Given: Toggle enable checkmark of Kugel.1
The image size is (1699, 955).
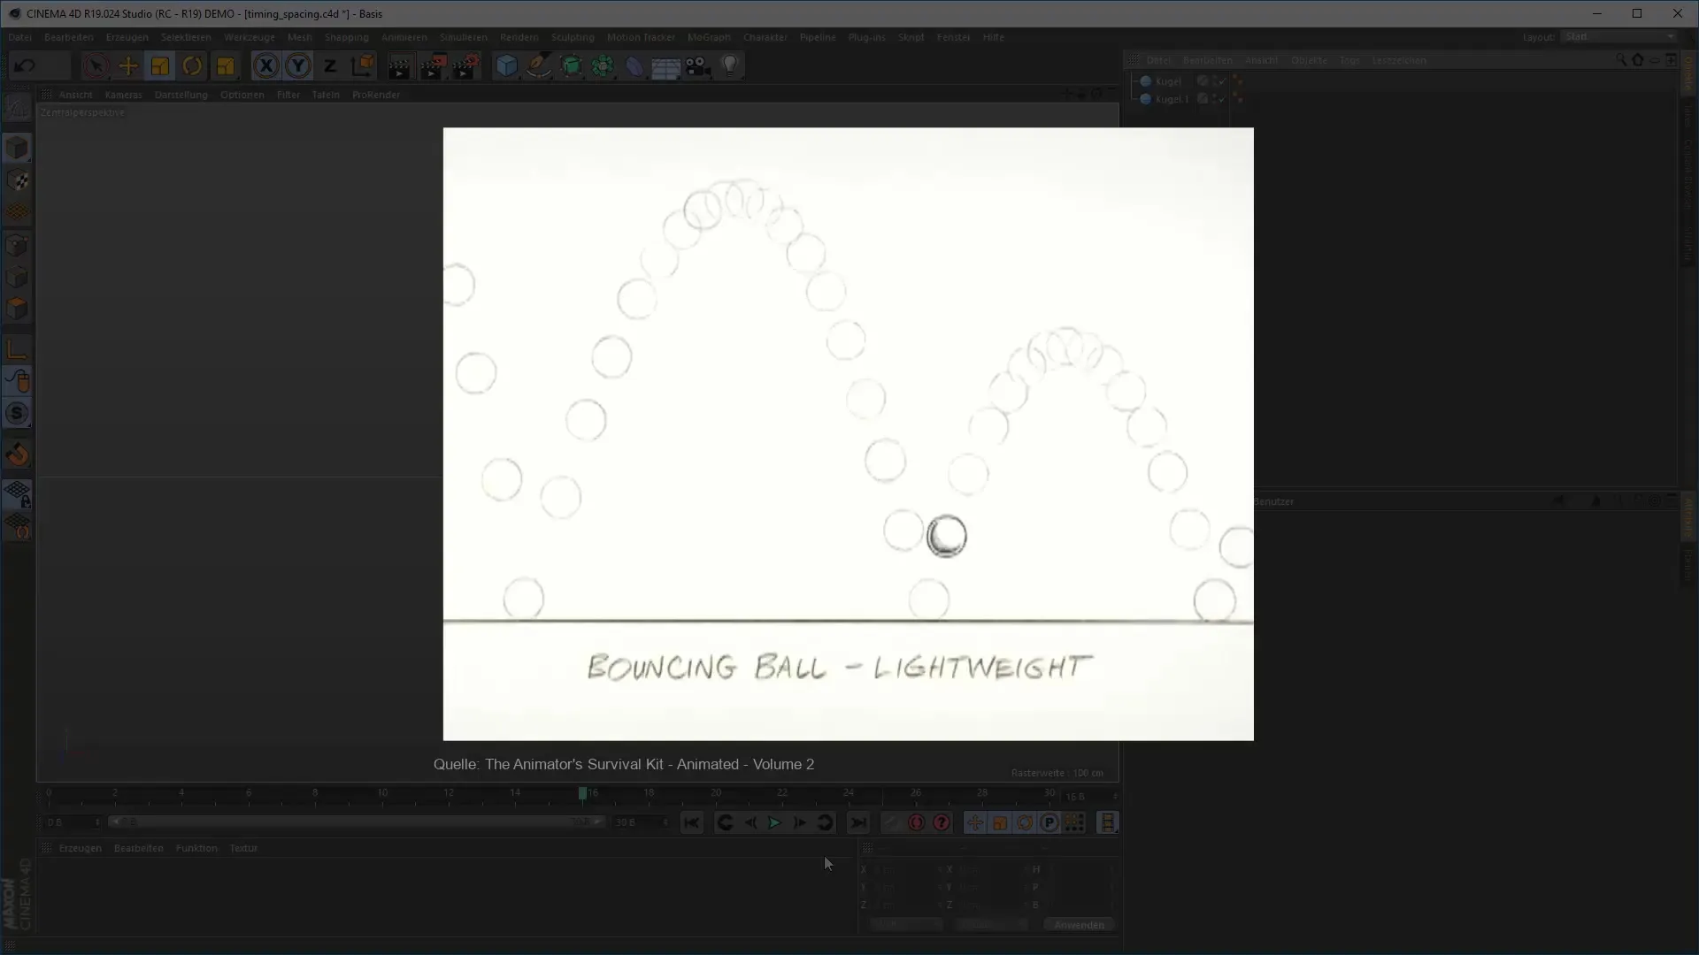Looking at the screenshot, I should 1221,99.
